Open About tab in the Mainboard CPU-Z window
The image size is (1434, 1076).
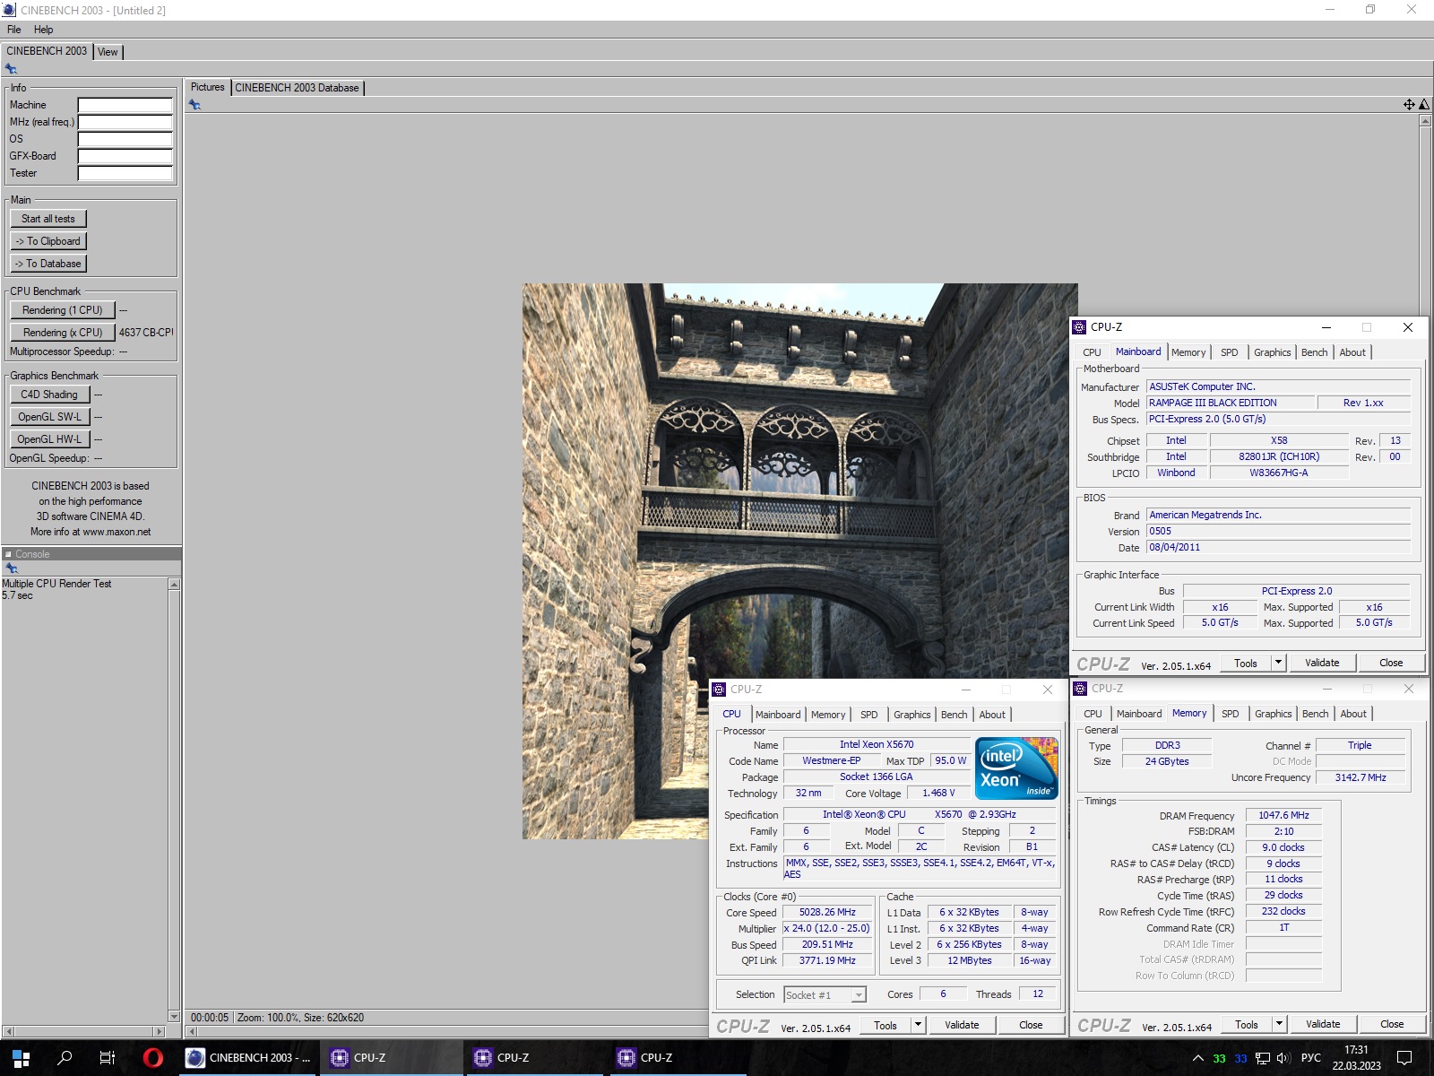coord(1352,352)
